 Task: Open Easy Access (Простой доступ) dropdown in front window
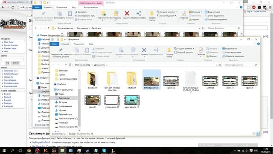184,52
